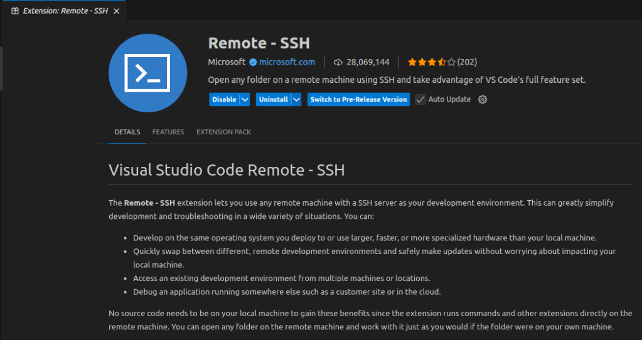Switch to the DETAILS tab
The image size is (642, 340).
127,132
